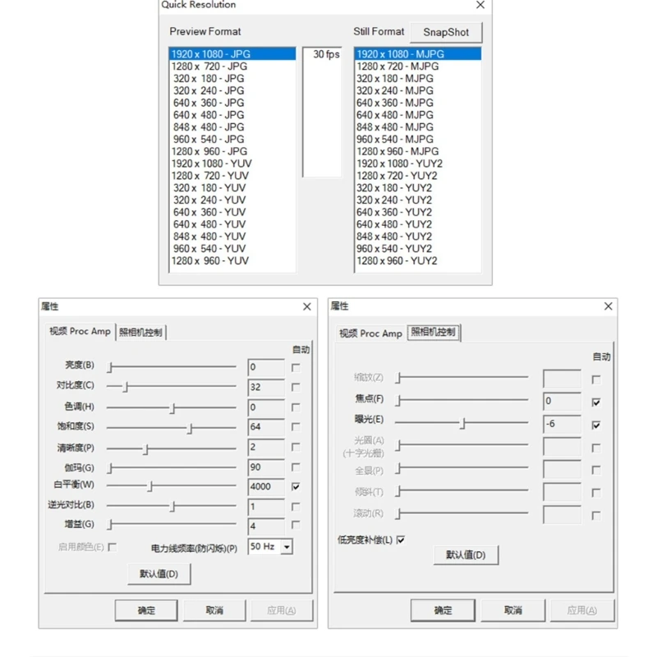Viewport: 657px width, 657px height.
Task: Toggle auto exposure 曝光(E) checkbox
Action: tap(596, 425)
